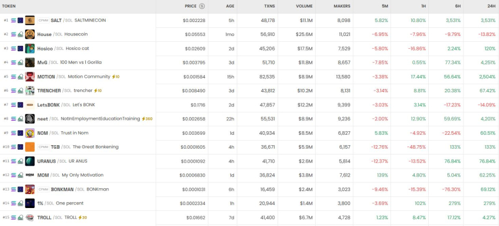The width and height of the screenshot is (499, 226).
Task: Sort the table by TOKEN column
Action: point(9,6)
